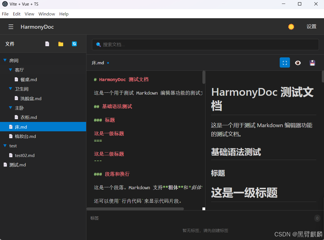Minimize the Vite + Vue + TS window
Image resolution: width=324 pixels, height=240 pixels.
284,4
